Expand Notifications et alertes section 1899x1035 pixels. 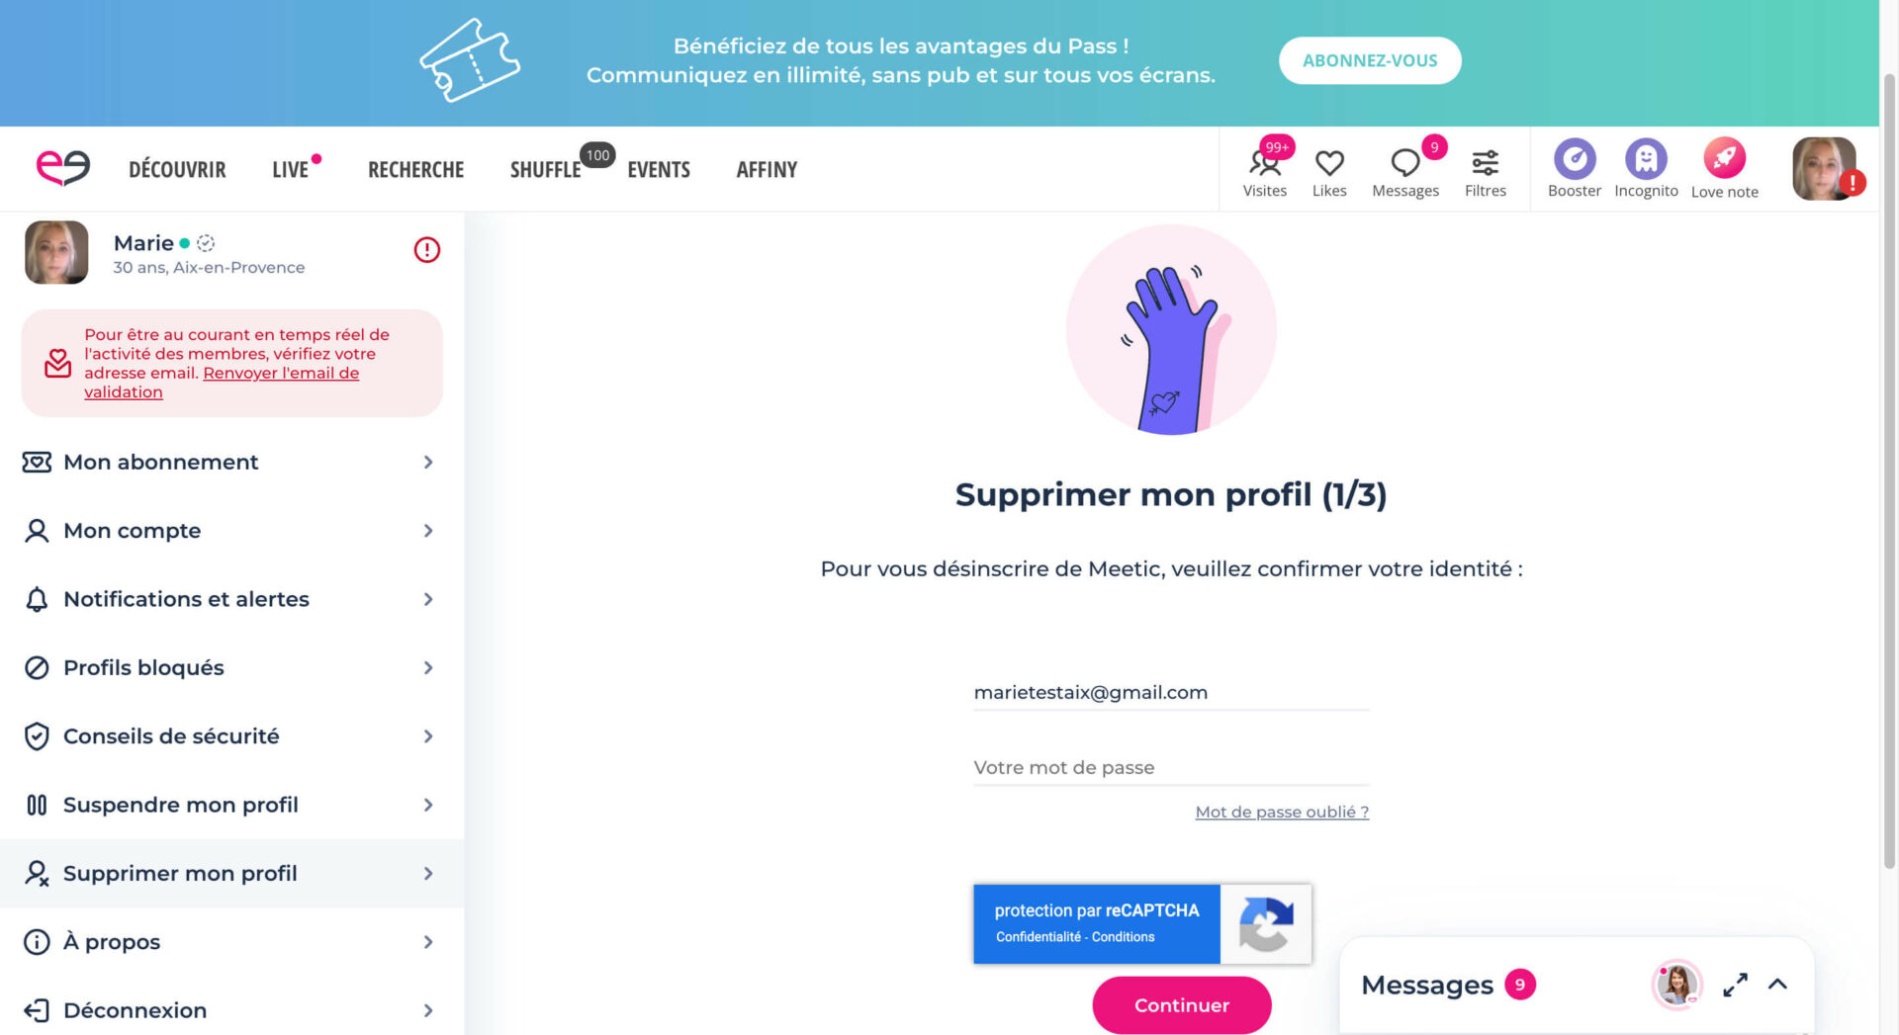pyautogui.click(x=231, y=599)
